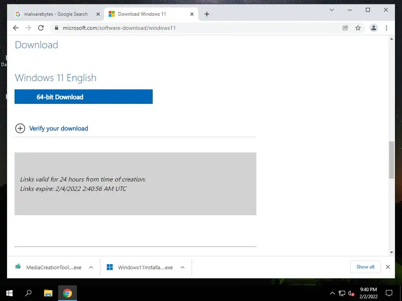Image resolution: width=402 pixels, height=301 pixels.
Task: Open downloaded Windows11Installa exe file
Action: click(x=141, y=267)
